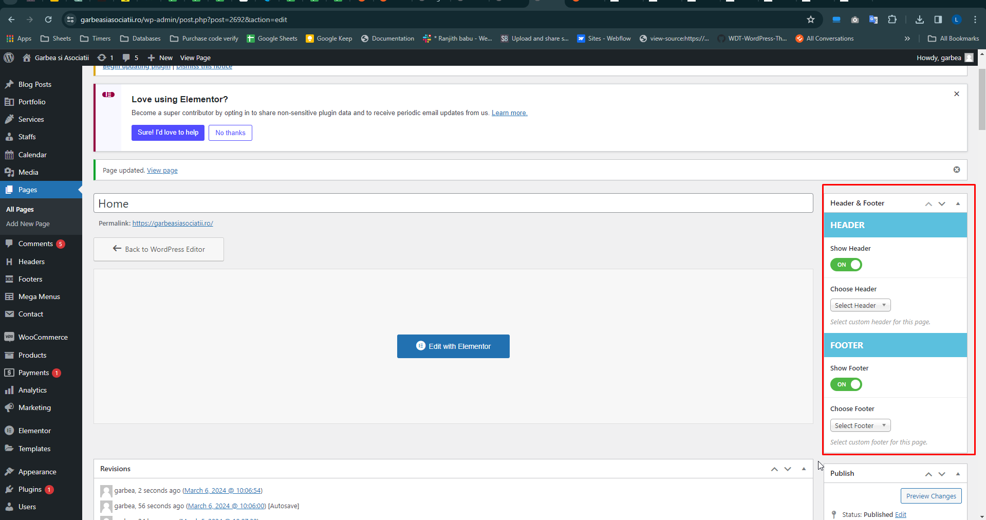
Task: Dismiss the Page updated notice
Action: click(957, 170)
